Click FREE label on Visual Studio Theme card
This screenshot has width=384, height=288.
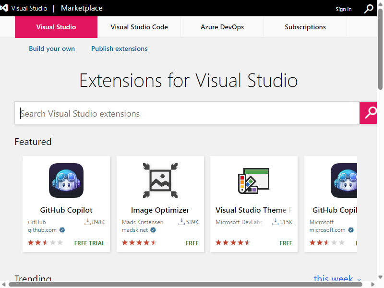pos(286,243)
